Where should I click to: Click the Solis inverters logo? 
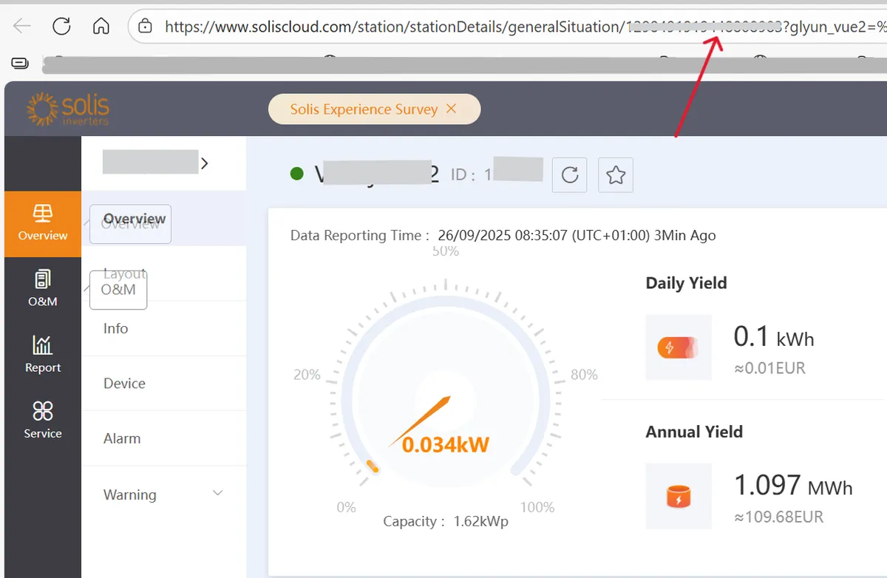click(x=68, y=109)
